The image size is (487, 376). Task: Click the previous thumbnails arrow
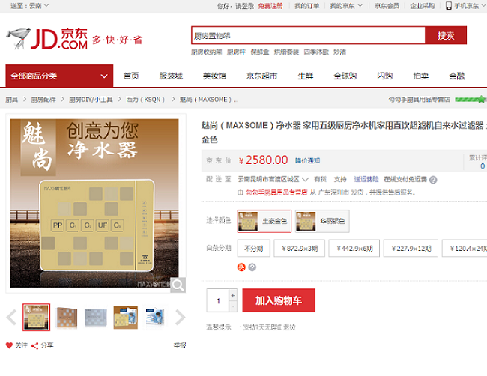coord(11,318)
